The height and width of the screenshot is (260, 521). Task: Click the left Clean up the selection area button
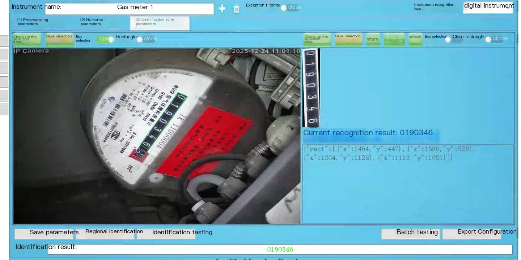pyautogui.click(x=27, y=39)
